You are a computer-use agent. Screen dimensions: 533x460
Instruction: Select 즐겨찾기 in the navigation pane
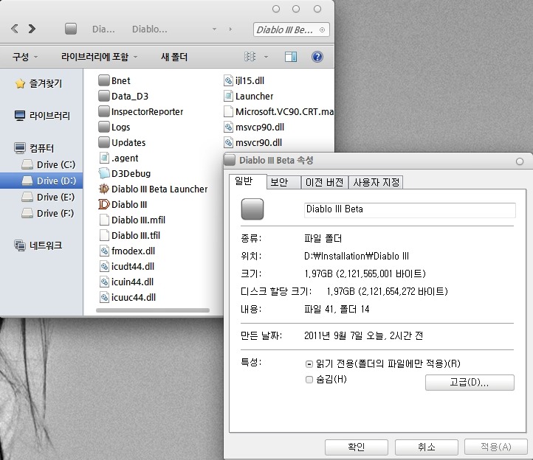pyautogui.click(x=38, y=83)
